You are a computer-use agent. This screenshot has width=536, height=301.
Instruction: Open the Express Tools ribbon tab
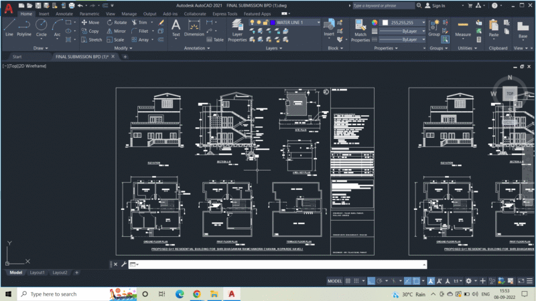pos(224,14)
